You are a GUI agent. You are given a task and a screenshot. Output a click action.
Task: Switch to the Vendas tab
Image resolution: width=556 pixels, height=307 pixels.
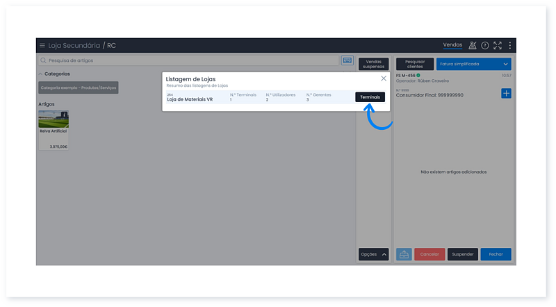click(x=452, y=46)
